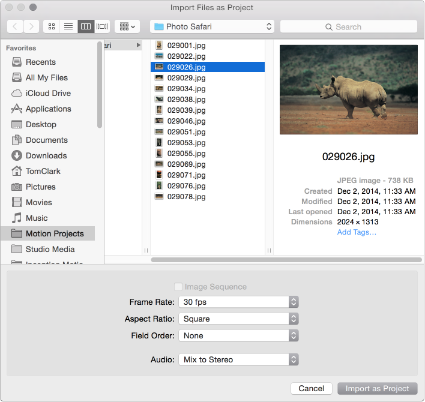This screenshot has width=425, height=402.
Task: Select file 029026.jpg
Action: (208, 67)
